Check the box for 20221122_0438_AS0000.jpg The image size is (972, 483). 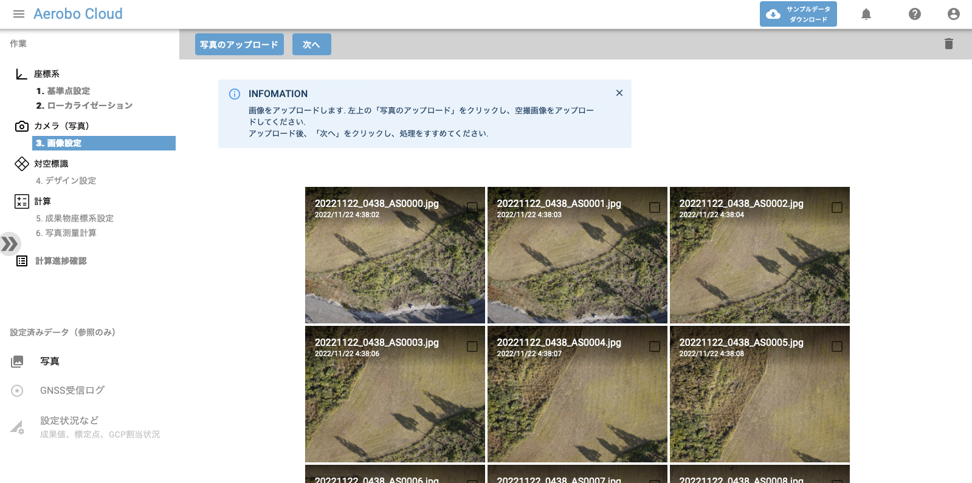point(472,208)
